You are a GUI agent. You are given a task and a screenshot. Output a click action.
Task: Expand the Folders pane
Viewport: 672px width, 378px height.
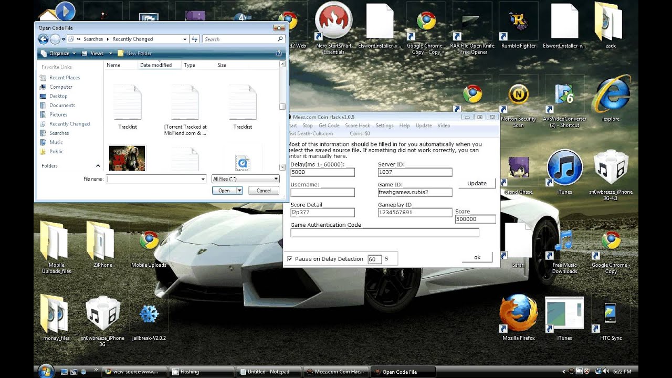click(98, 166)
